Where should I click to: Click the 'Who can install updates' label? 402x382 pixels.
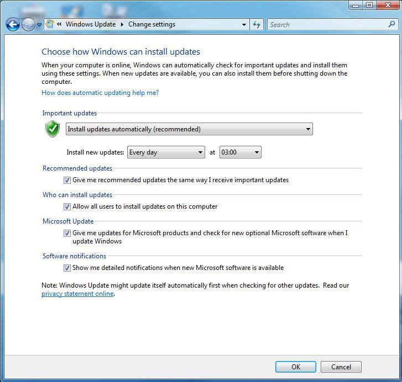77,195
